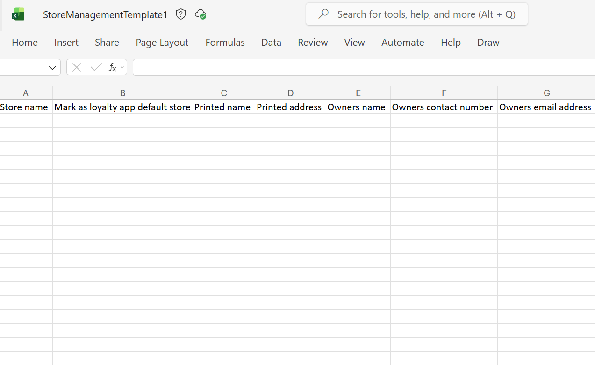This screenshot has width=595, height=365.
Task: Click the insert function fx icon
Action: (x=112, y=67)
